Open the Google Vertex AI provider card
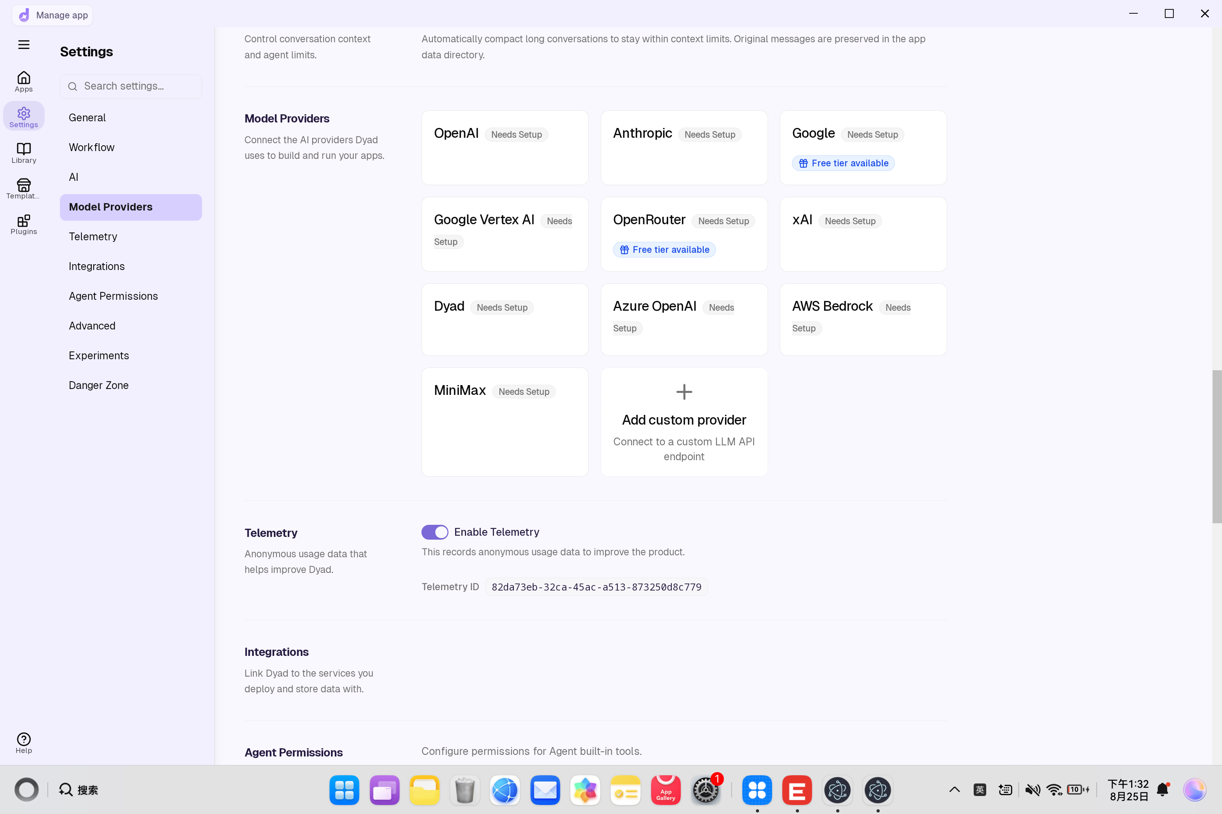Image resolution: width=1222 pixels, height=814 pixels. click(505, 234)
